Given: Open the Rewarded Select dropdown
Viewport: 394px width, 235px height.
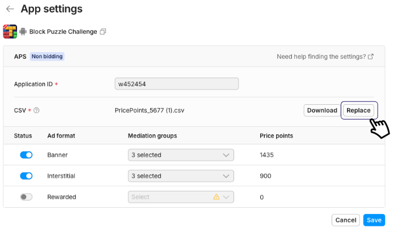Looking at the screenshot, I should point(181,197).
